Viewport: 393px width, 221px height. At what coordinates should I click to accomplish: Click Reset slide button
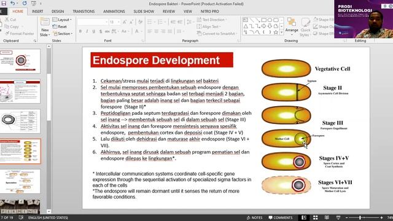(x=60, y=26)
